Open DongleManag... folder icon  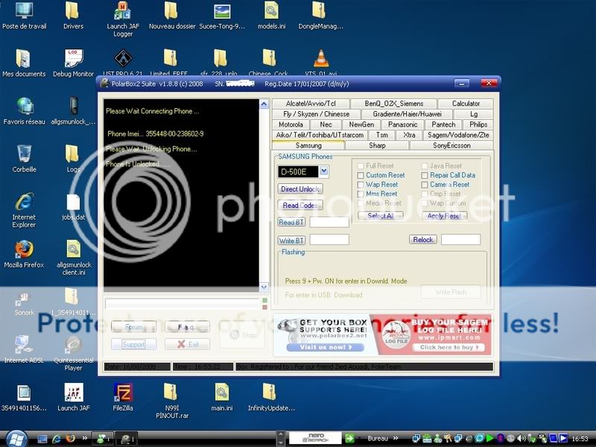pos(320,16)
